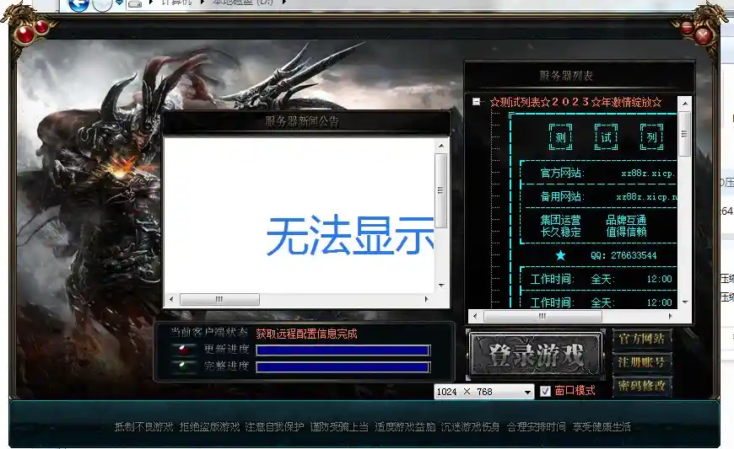
Task: Click the red orb close button at top right
Action: [x=703, y=35]
